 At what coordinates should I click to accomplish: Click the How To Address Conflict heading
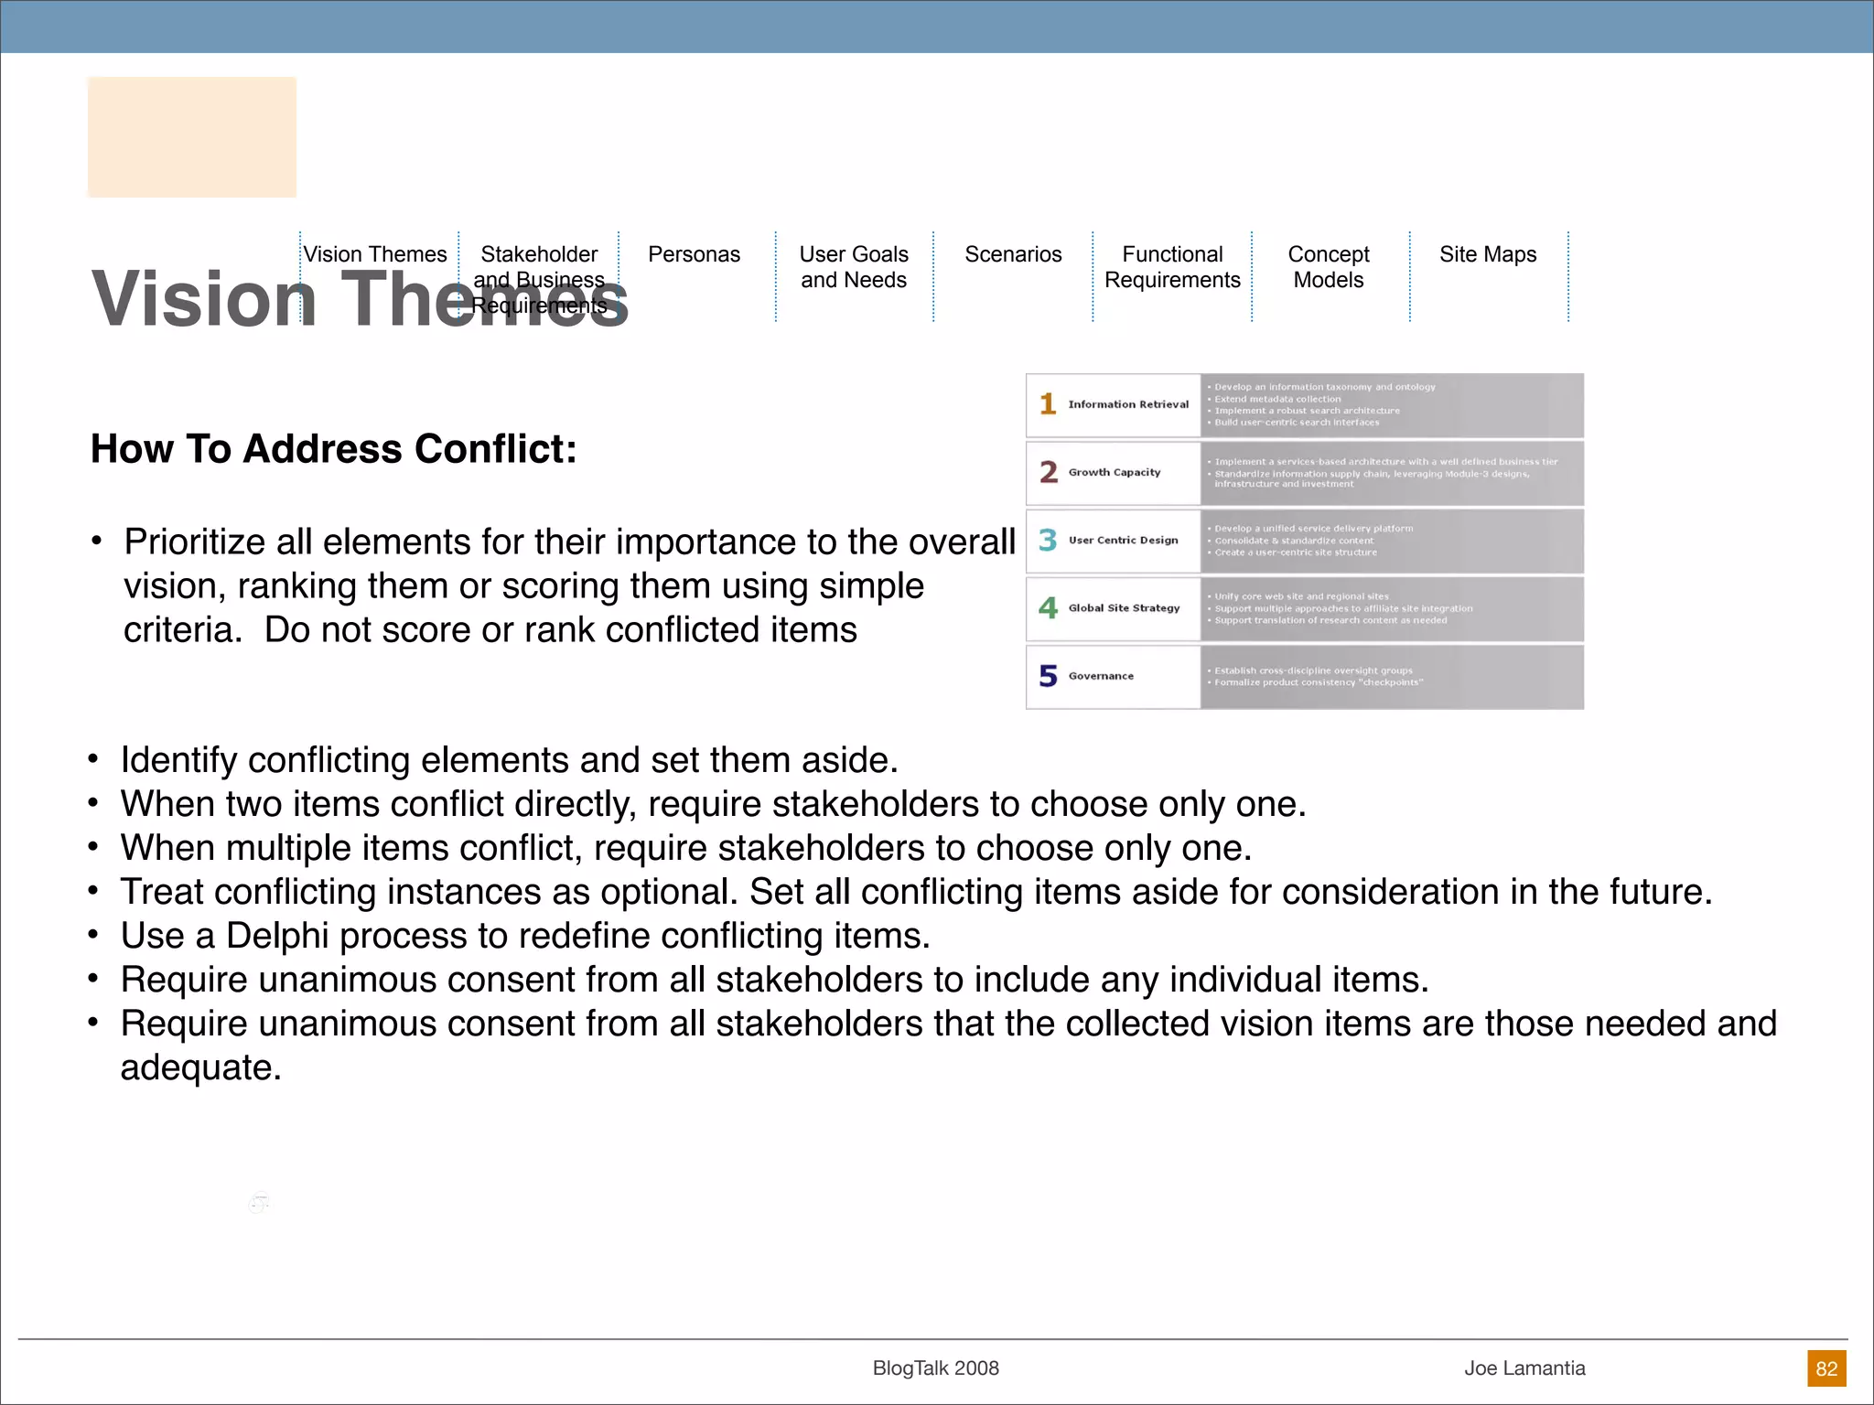[x=333, y=449]
